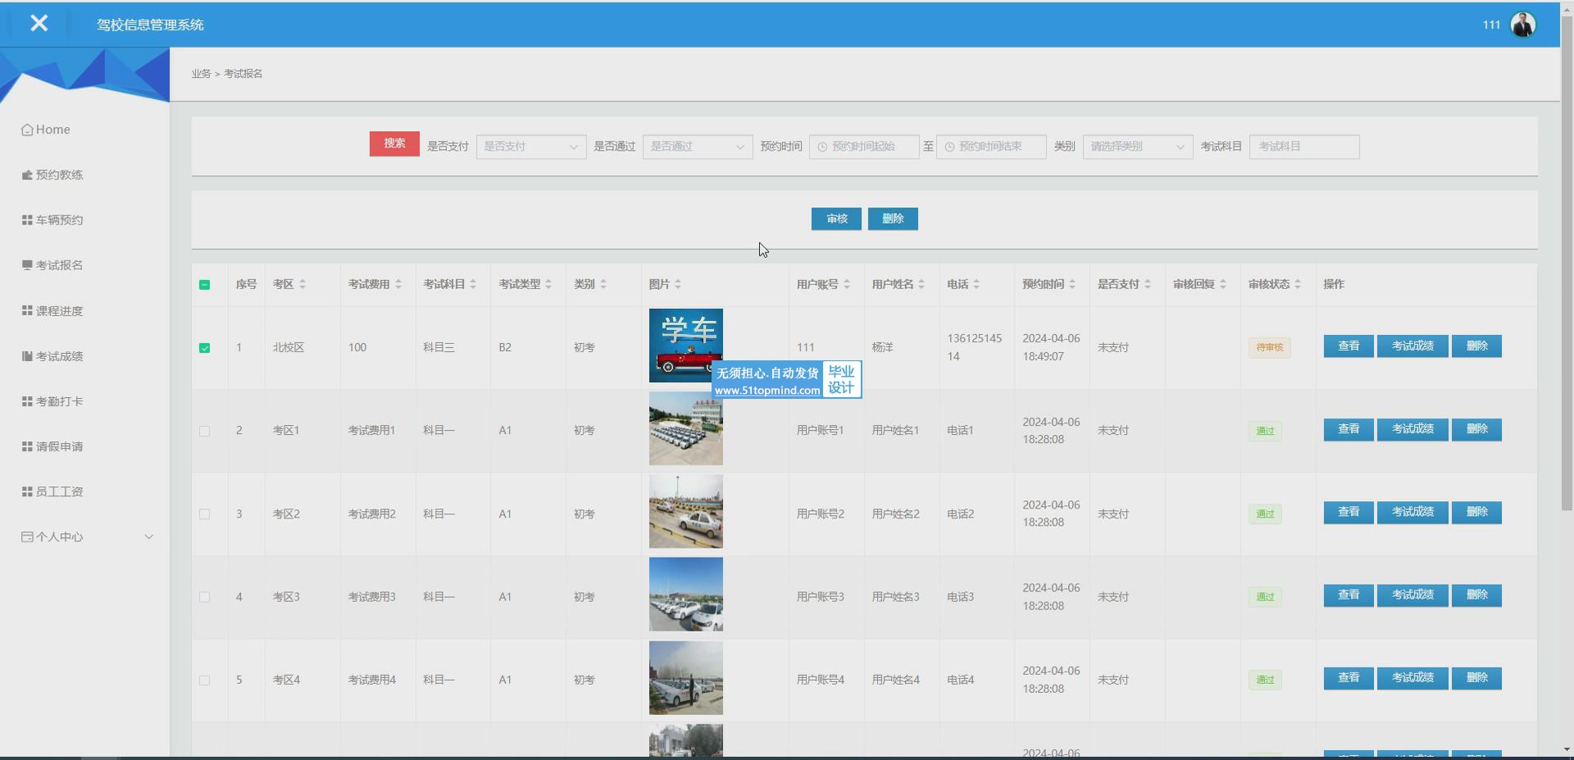Open the 是否通过 dropdown filter
Viewport: 1574px width, 760px height.
pyautogui.click(x=698, y=147)
